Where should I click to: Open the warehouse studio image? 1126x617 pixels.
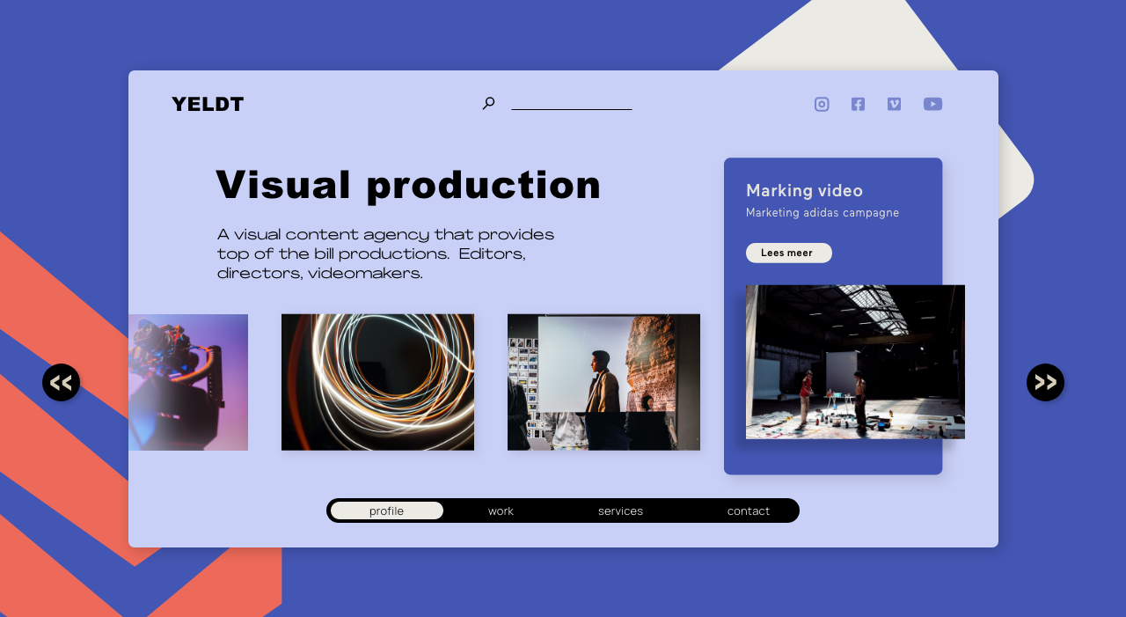[x=855, y=362]
